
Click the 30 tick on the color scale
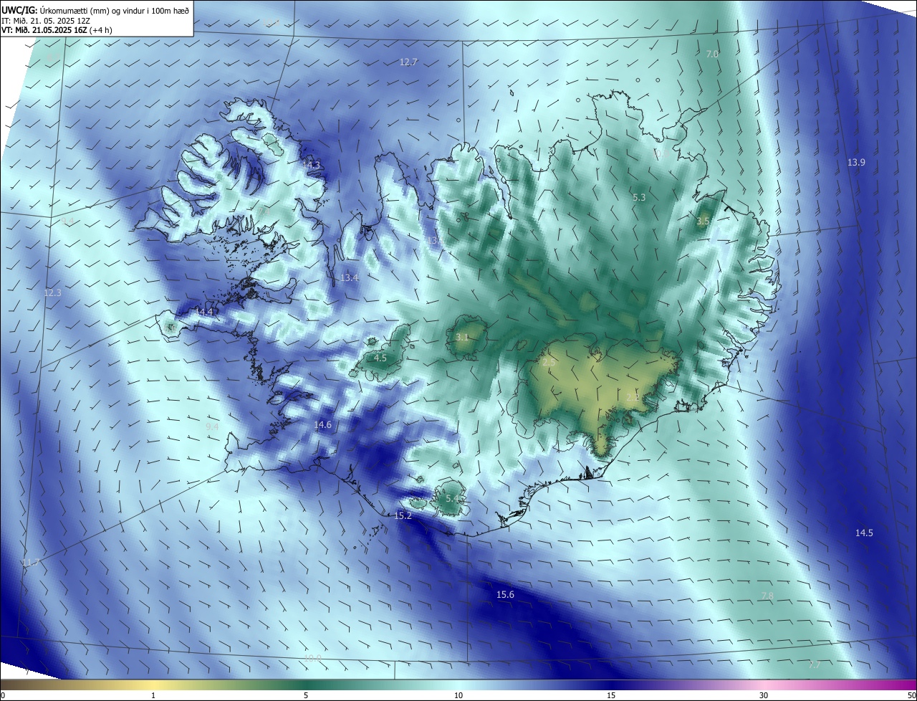point(764,695)
